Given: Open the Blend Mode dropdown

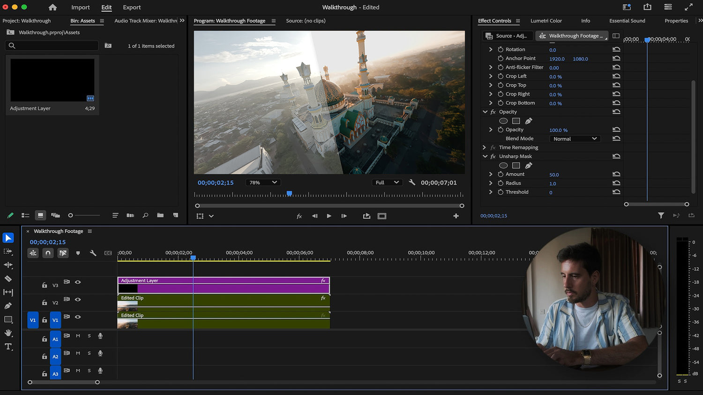Looking at the screenshot, I should click(x=575, y=139).
